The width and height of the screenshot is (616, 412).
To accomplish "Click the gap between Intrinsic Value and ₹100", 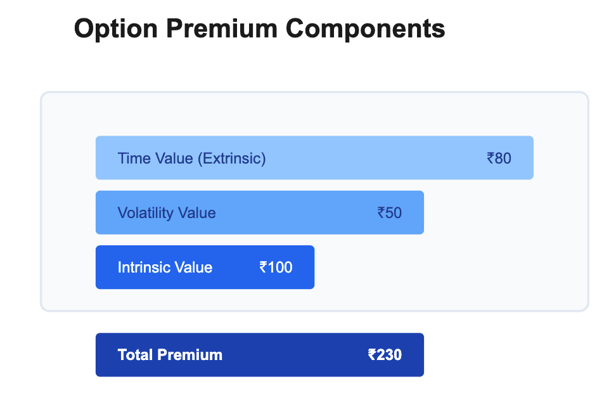I will click(236, 267).
